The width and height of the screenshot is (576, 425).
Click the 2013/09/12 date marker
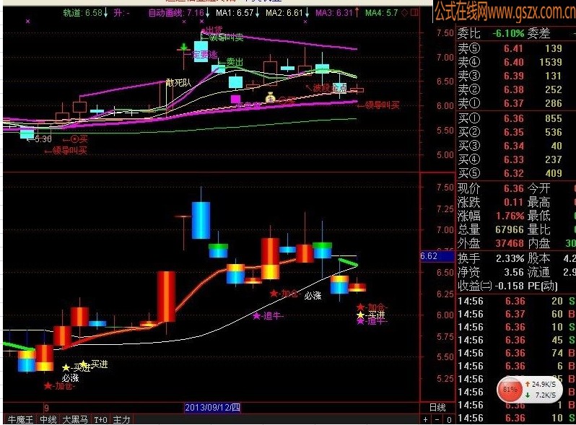[212, 407]
